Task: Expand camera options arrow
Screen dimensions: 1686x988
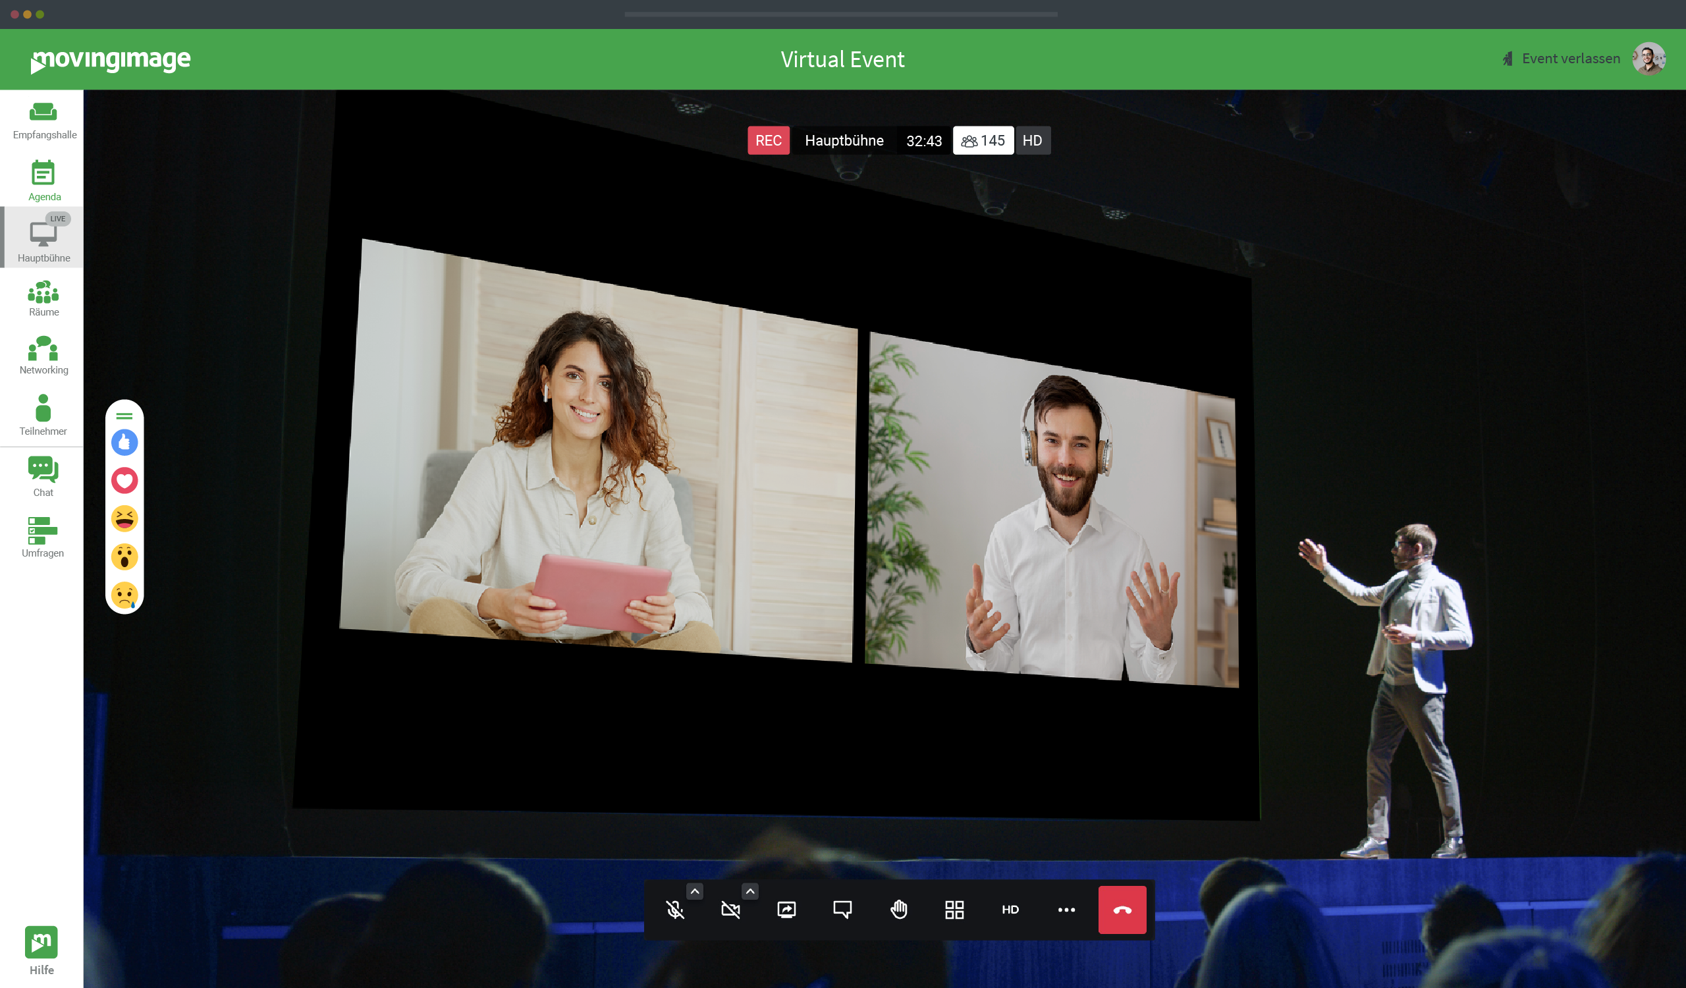Action: (750, 891)
